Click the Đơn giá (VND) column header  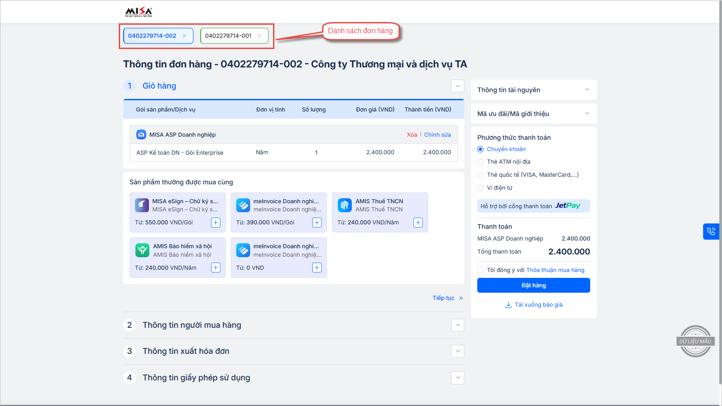pyautogui.click(x=375, y=110)
